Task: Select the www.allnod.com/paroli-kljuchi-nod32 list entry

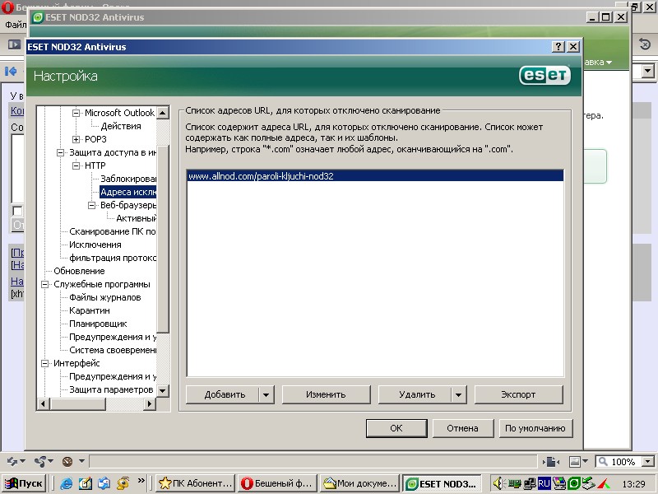Action: tap(375, 176)
